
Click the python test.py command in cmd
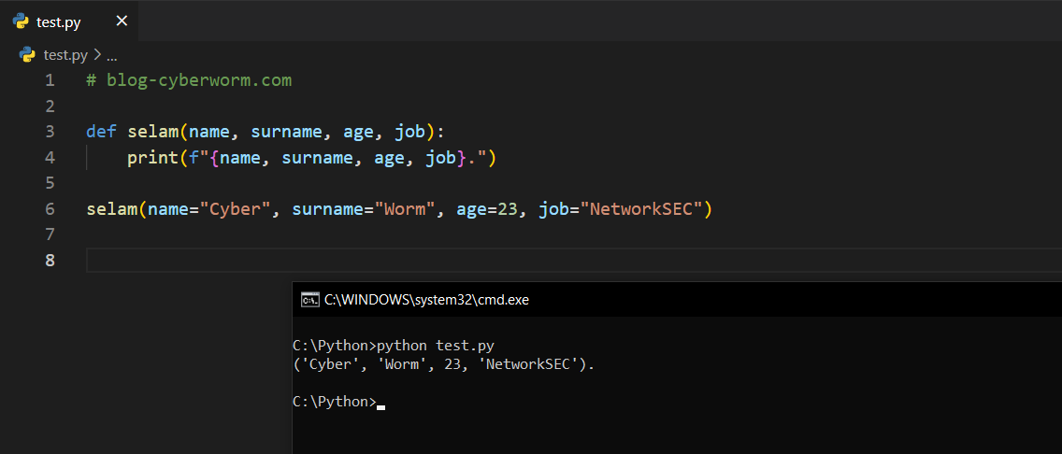(x=436, y=346)
